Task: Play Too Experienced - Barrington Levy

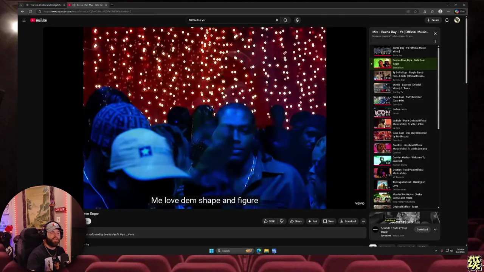Action: click(404, 185)
